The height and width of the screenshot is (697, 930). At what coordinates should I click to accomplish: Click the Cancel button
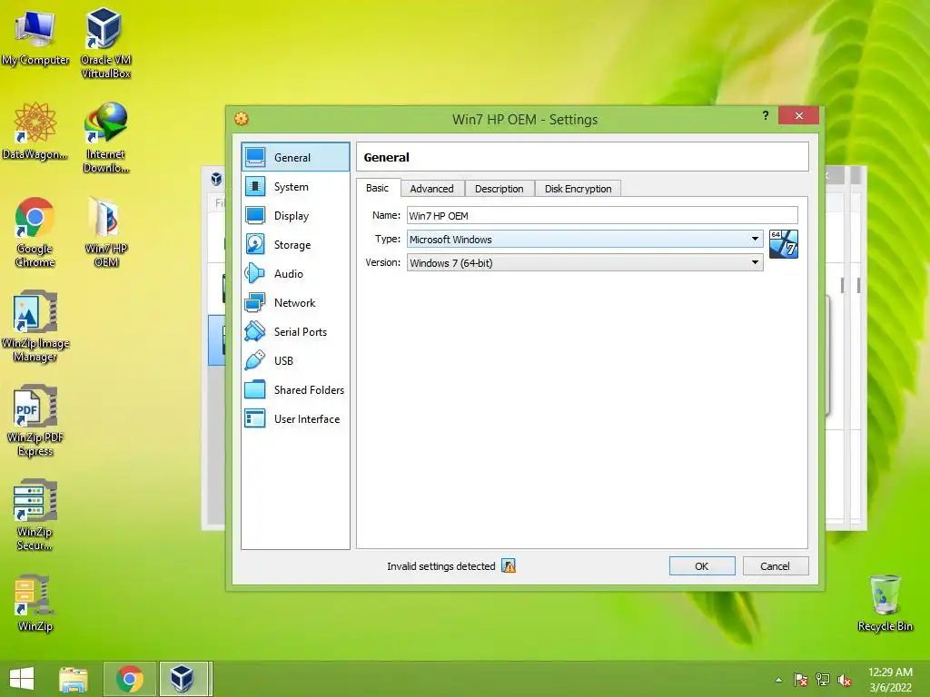point(776,566)
